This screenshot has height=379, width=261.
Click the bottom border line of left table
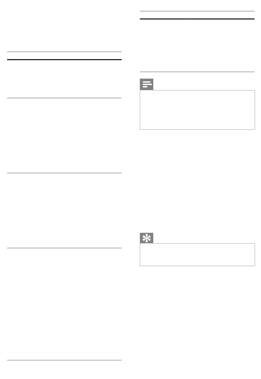pyautogui.click(x=64, y=360)
